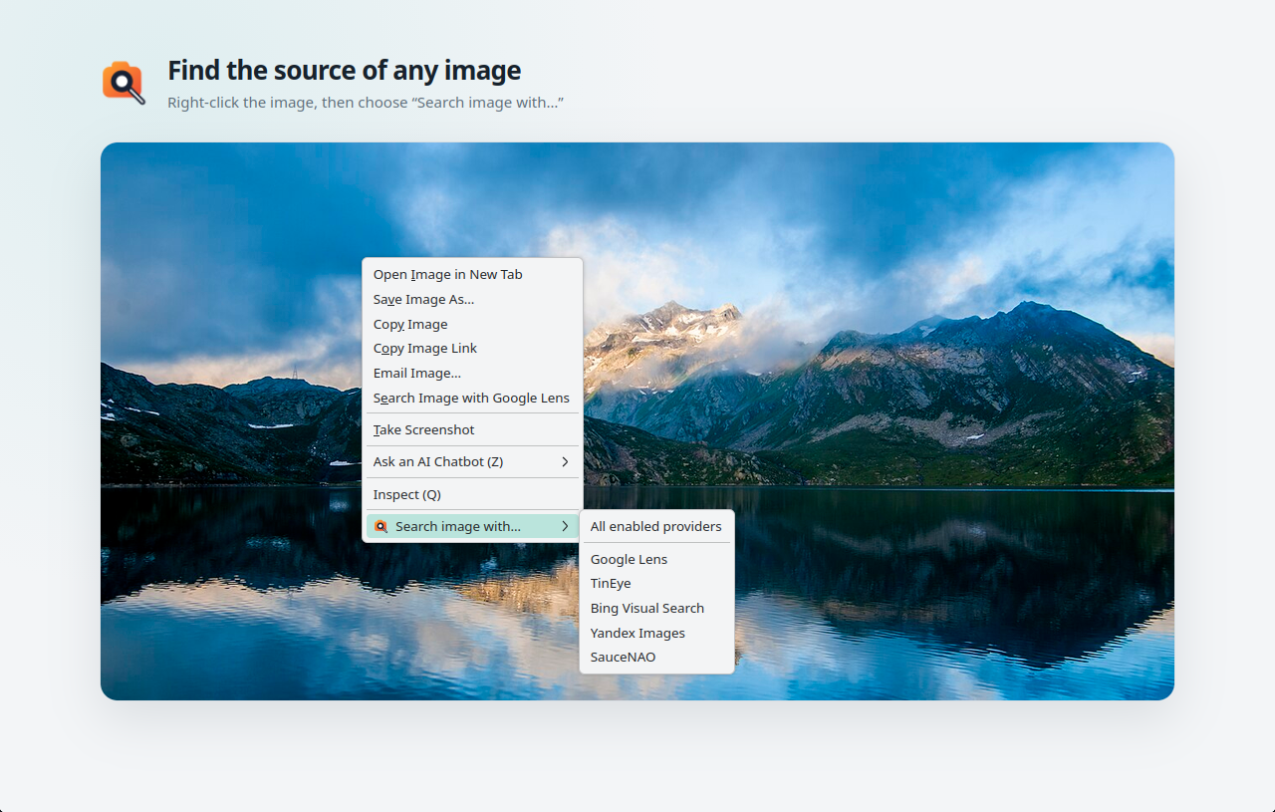The height and width of the screenshot is (812, 1275).
Task: Select All enabled providers
Action: click(x=656, y=526)
